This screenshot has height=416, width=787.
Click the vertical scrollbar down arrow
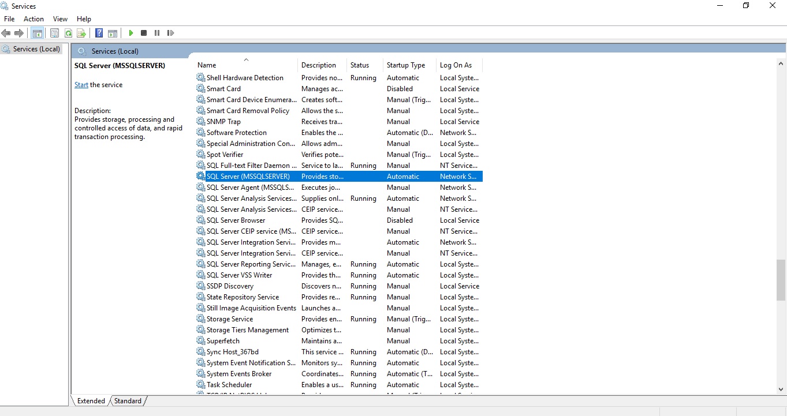point(781,389)
